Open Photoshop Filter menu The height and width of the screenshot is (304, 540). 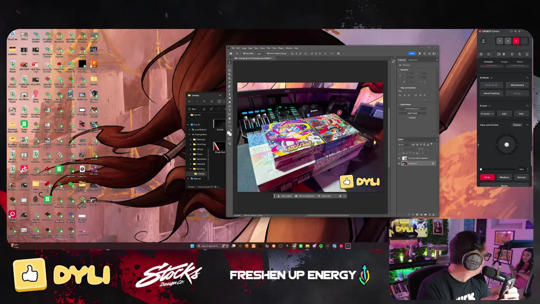pos(268,48)
